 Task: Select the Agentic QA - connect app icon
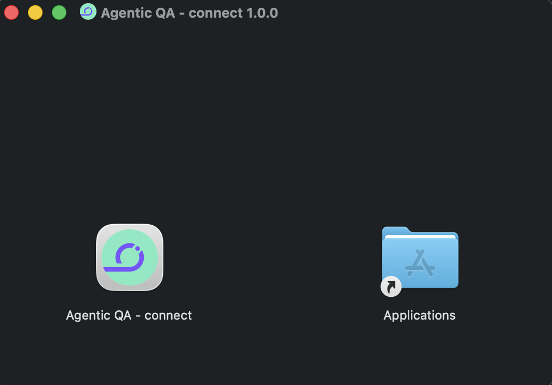[x=130, y=257]
